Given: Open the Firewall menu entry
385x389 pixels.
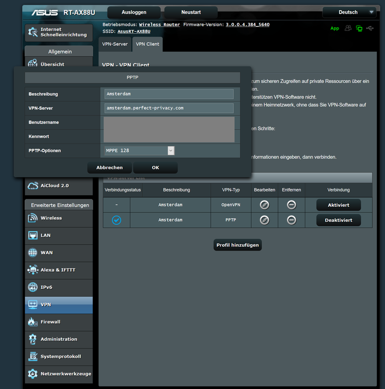Looking at the screenshot, I should [x=59, y=322].
